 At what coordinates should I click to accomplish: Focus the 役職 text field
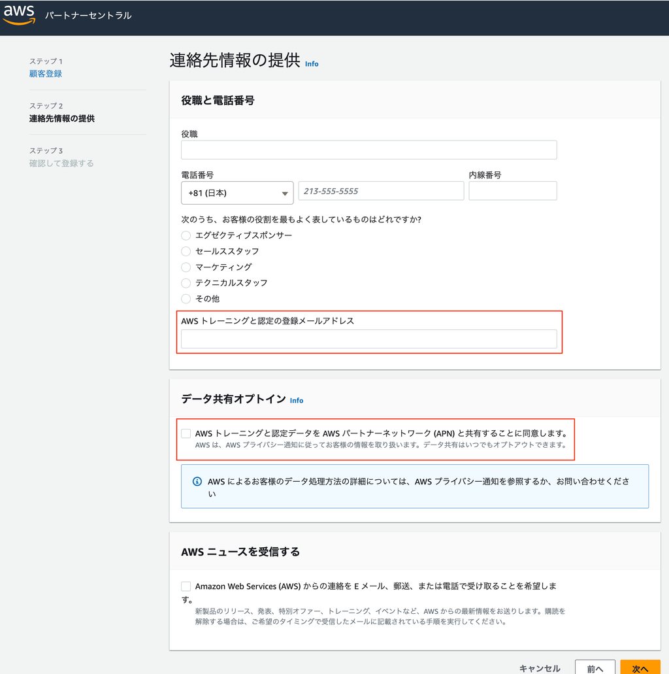pos(368,150)
